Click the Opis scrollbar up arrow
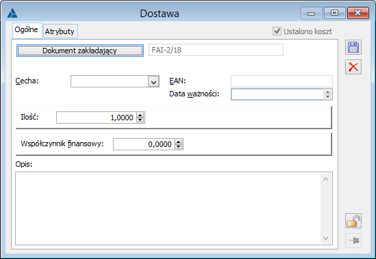 [x=325, y=179]
